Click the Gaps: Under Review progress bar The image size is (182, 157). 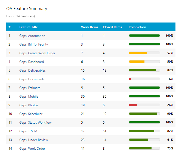(x=144, y=140)
